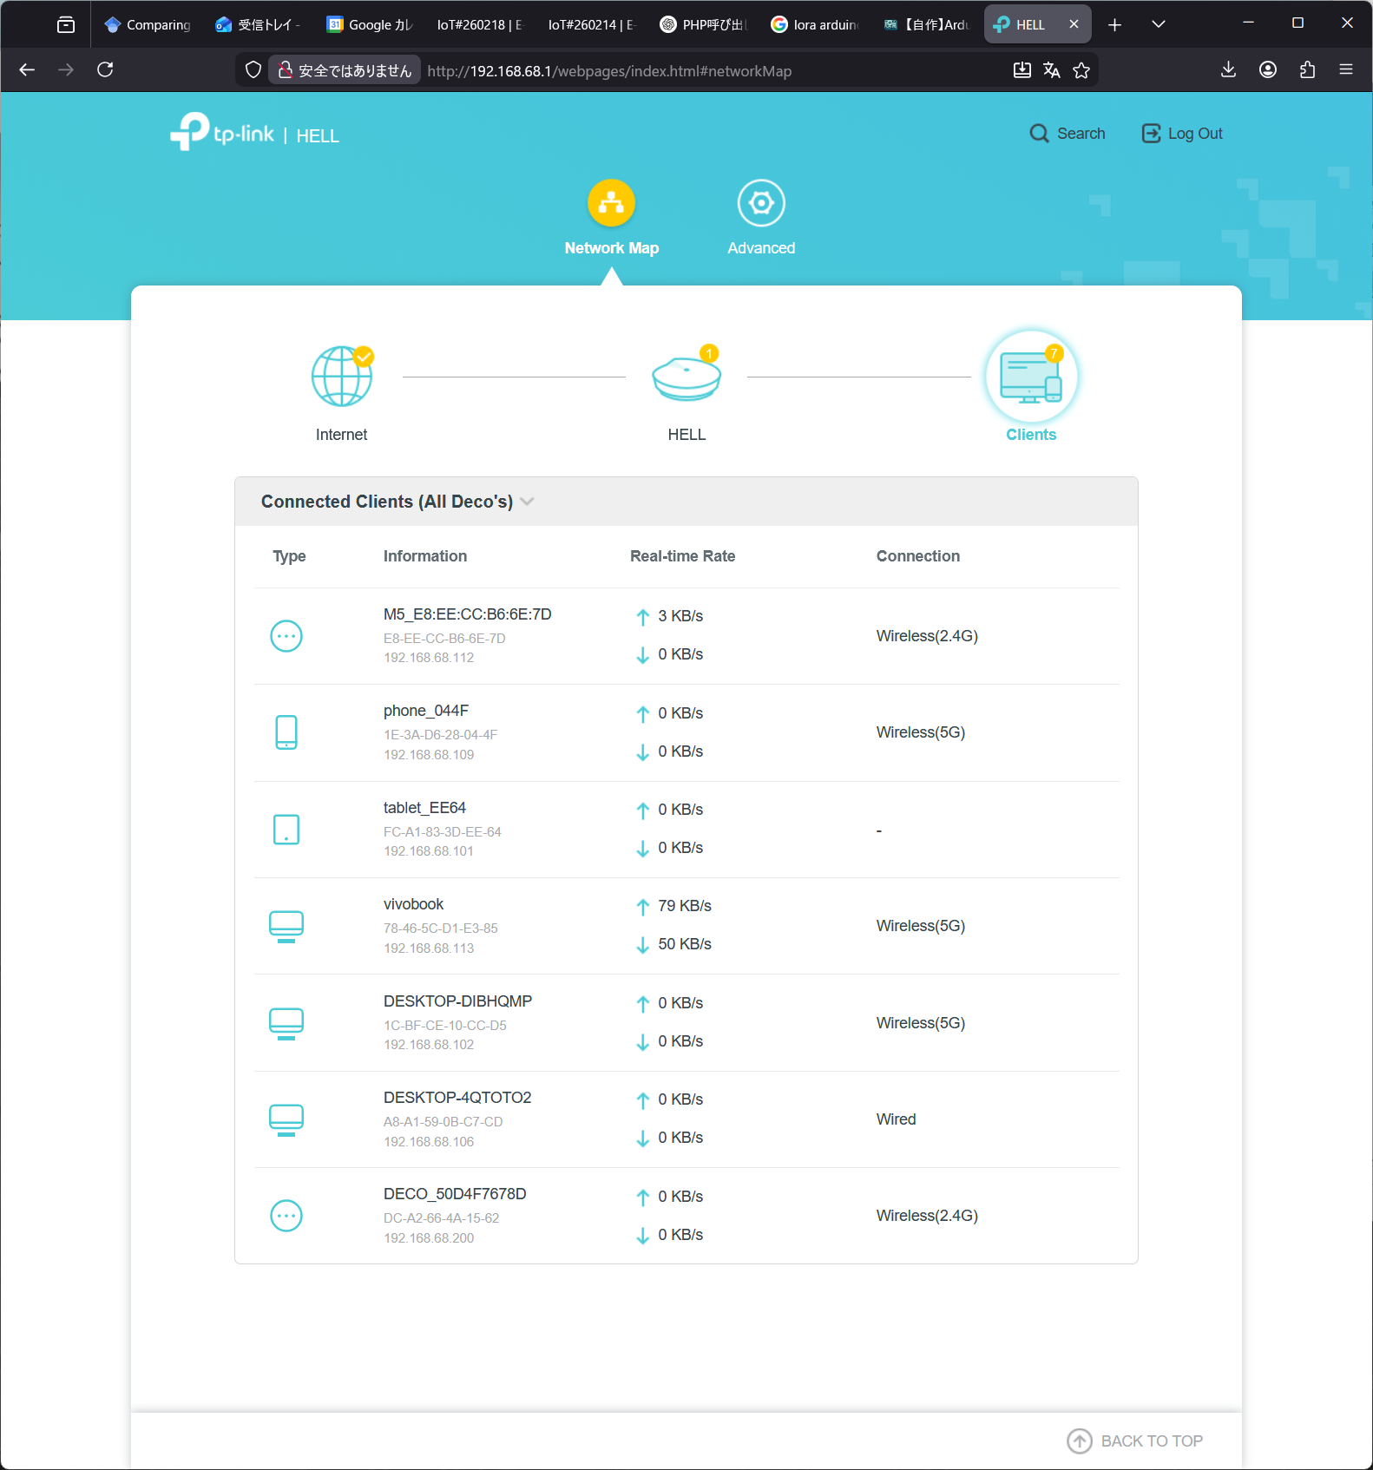
Task: Bookmark this page with star icon
Action: pyautogui.click(x=1081, y=70)
